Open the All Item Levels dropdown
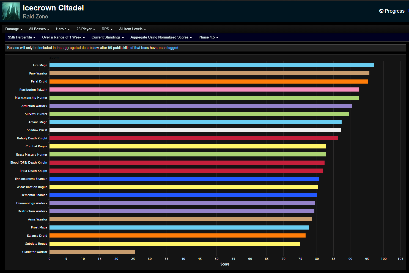Screen dimensions: 409x273 [132, 29]
